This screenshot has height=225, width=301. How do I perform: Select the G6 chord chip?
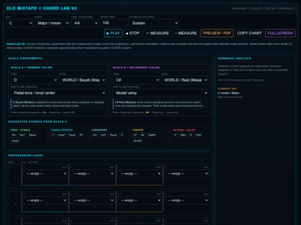coord(143,135)
